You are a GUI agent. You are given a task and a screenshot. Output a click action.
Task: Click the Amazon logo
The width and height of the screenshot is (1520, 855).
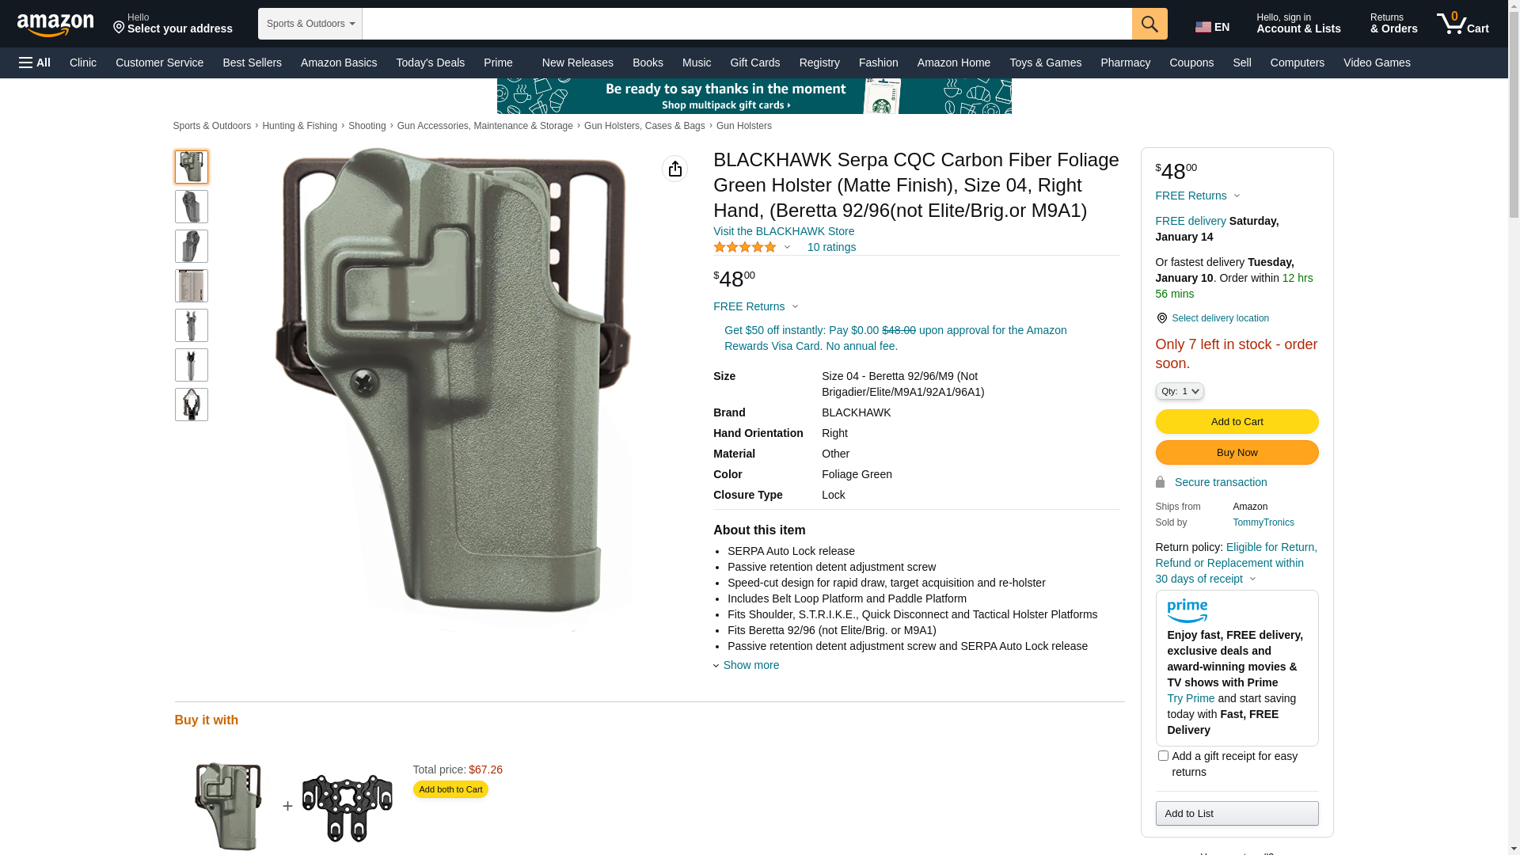pyautogui.click(x=55, y=25)
